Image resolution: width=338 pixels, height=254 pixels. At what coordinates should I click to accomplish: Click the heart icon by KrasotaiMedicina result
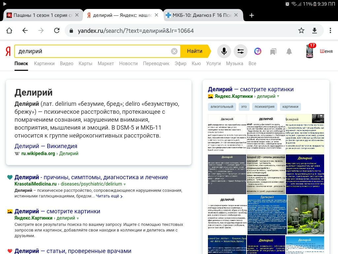pyautogui.click(x=10, y=177)
